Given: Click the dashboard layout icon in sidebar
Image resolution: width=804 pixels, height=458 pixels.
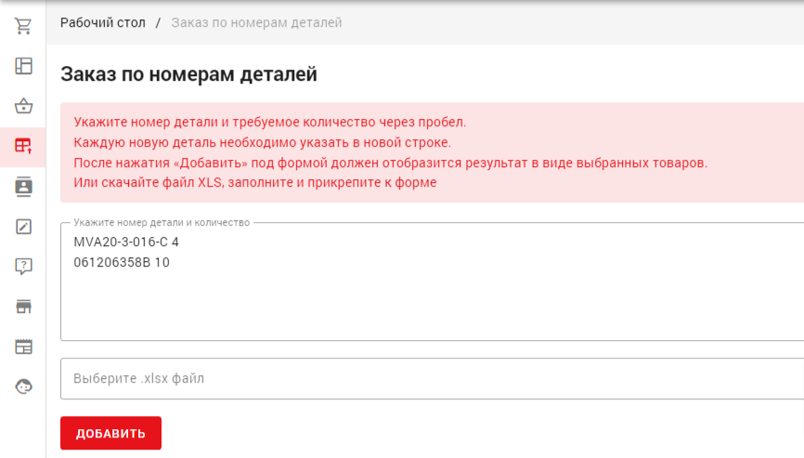Looking at the screenshot, I should 23,66.
